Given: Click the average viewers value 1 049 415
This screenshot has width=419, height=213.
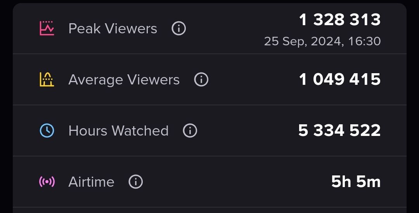Looking at the screenshot, I should click(x=340, y=79).
